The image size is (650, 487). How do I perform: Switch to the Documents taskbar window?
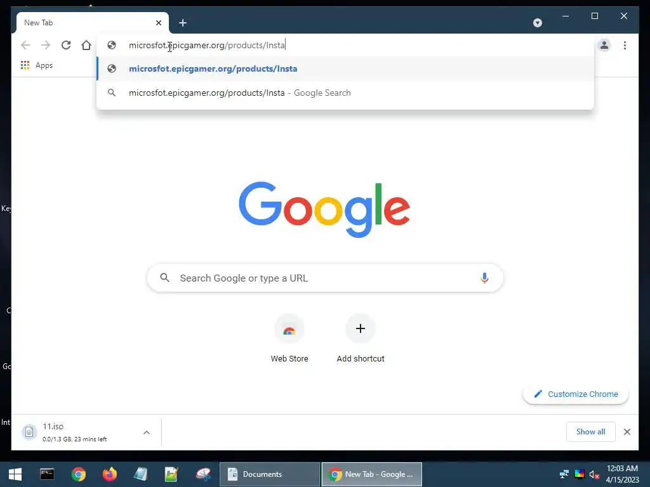point(270,474)
